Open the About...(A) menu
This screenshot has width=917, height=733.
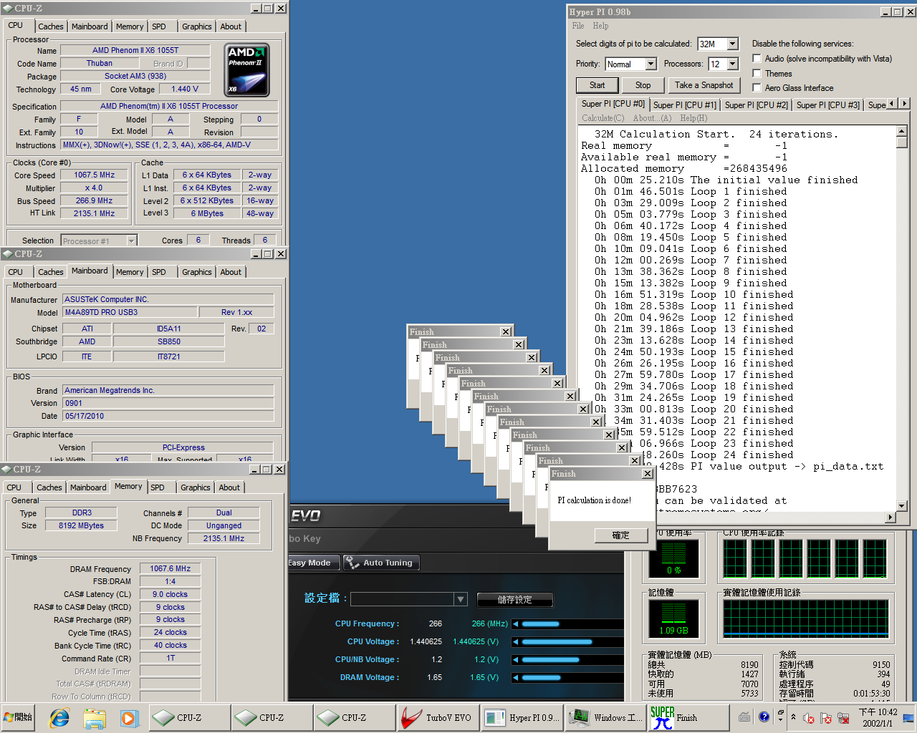[652, 118]
